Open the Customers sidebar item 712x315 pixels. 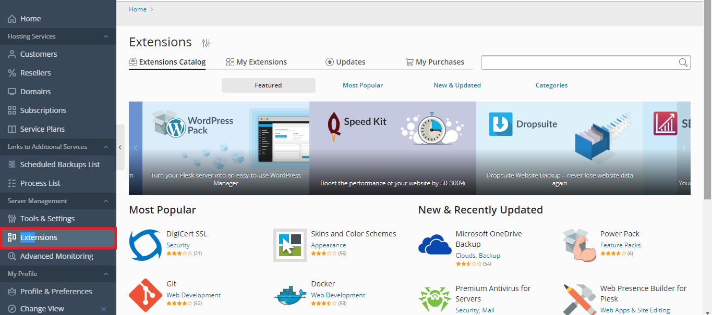click(x=58, y=54)
